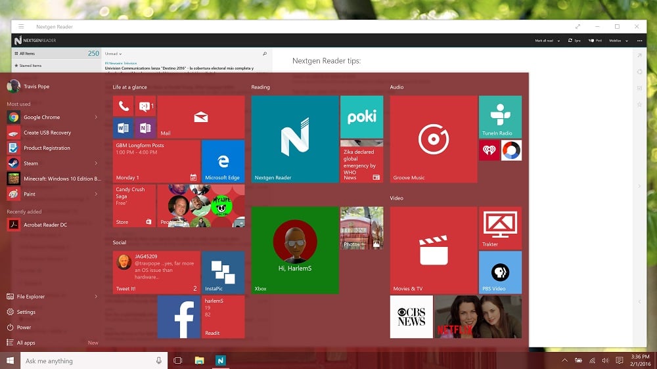
Task: Open the Tweet It! tile
Action: [x=156, y=272]
